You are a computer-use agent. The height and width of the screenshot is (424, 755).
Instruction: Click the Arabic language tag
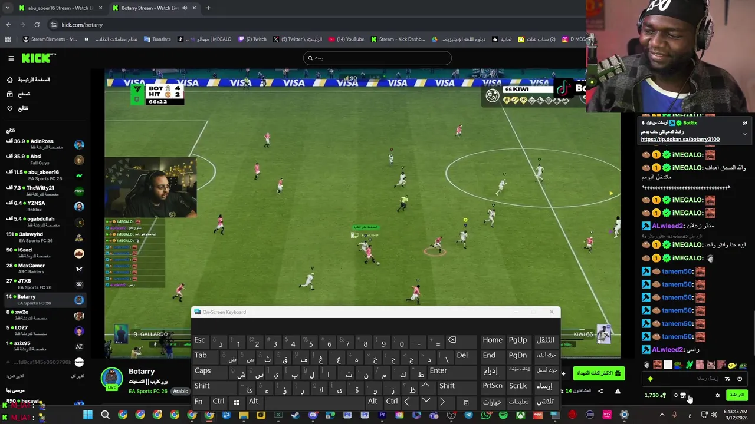[180, 391]
